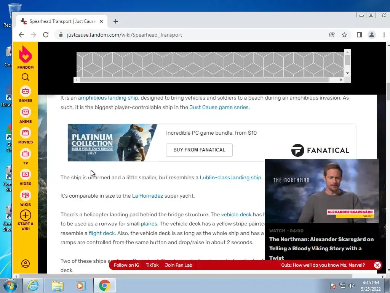
Task: Open the planes link
Action: pyautogui.click(x=149, y=224)
